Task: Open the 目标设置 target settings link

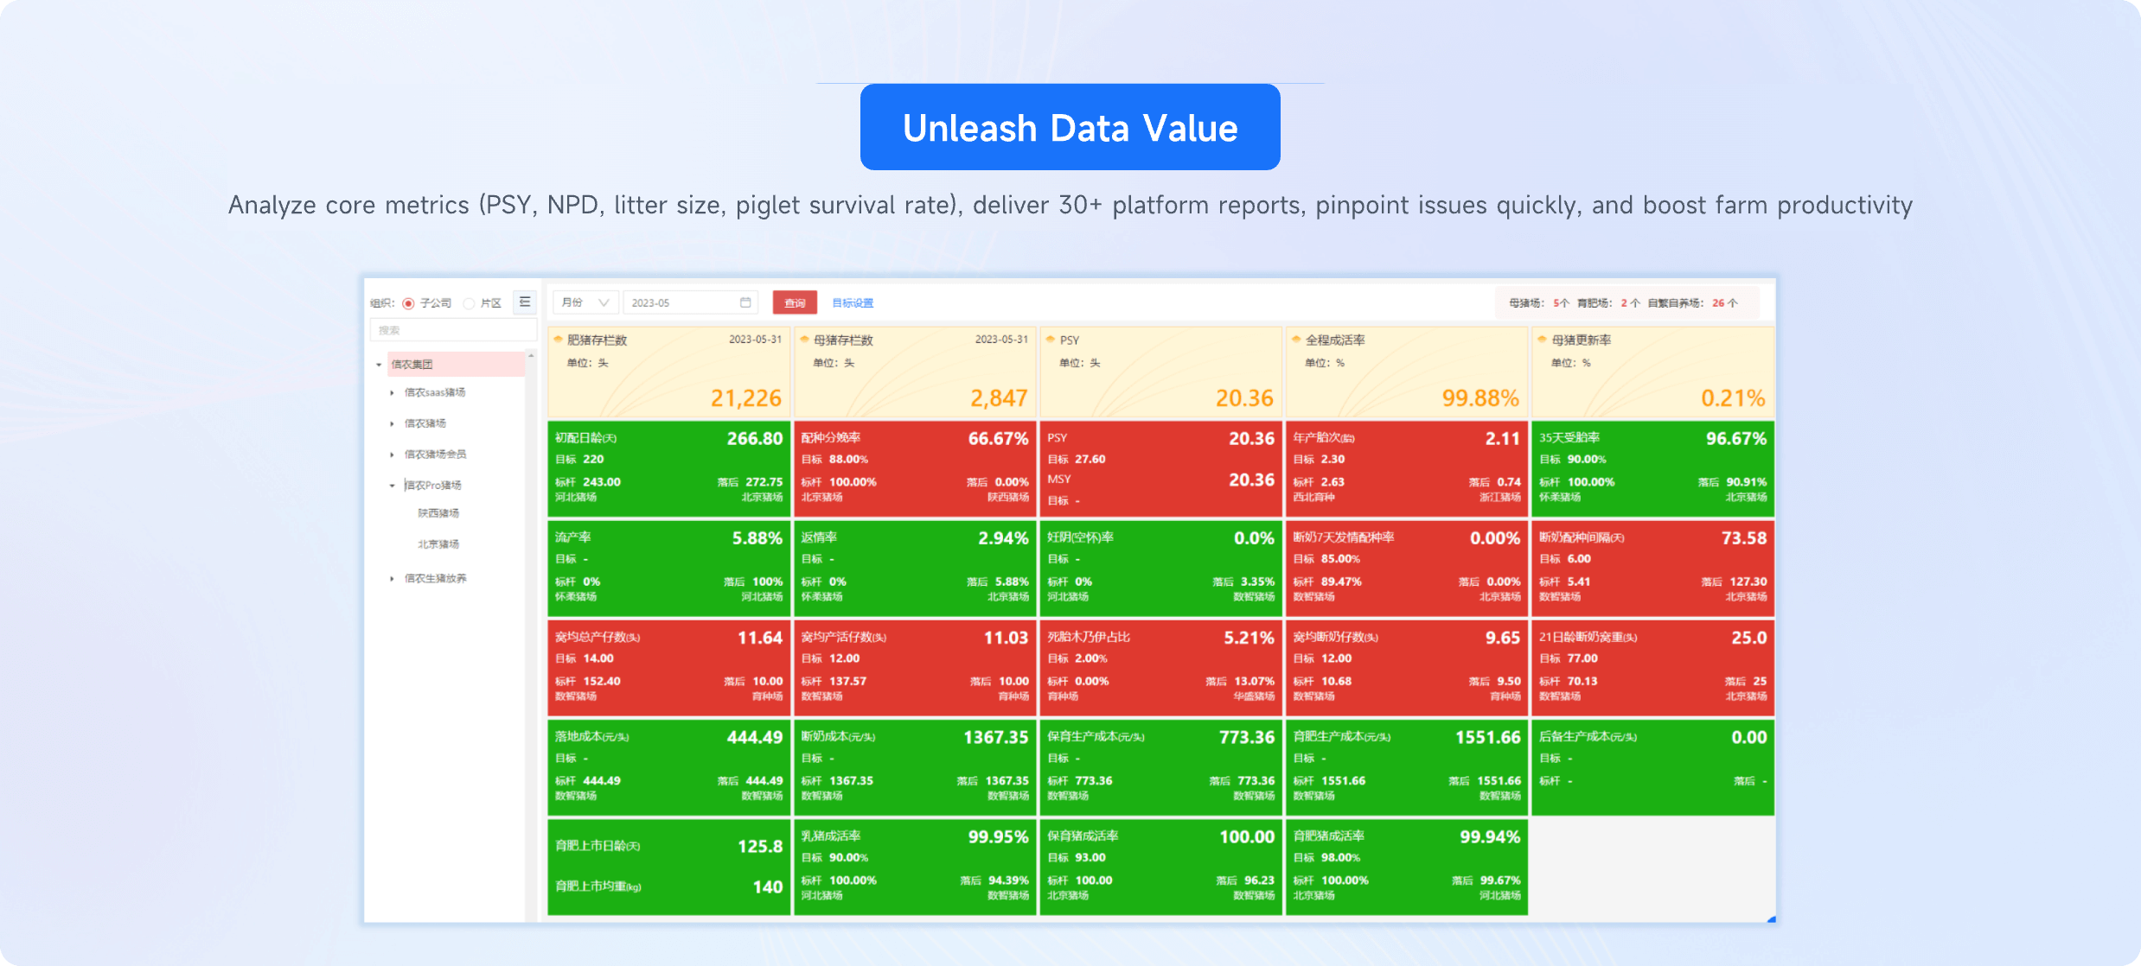Action: pyautogui.click(x=853, y=303)
